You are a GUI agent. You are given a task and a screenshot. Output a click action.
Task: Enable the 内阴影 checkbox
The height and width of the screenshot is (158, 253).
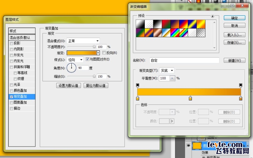pos(12,49)
